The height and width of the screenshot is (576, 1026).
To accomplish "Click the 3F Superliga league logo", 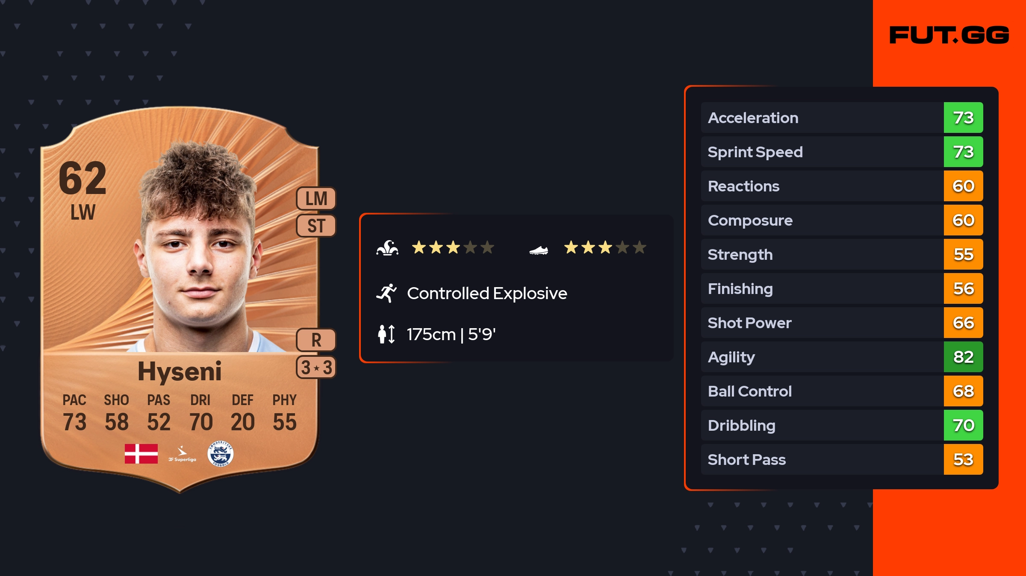I will coord(182,454).
